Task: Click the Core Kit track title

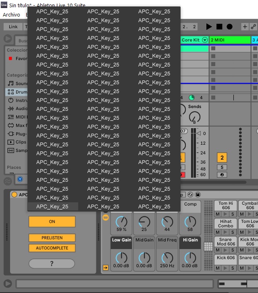Action: point(191,40)
